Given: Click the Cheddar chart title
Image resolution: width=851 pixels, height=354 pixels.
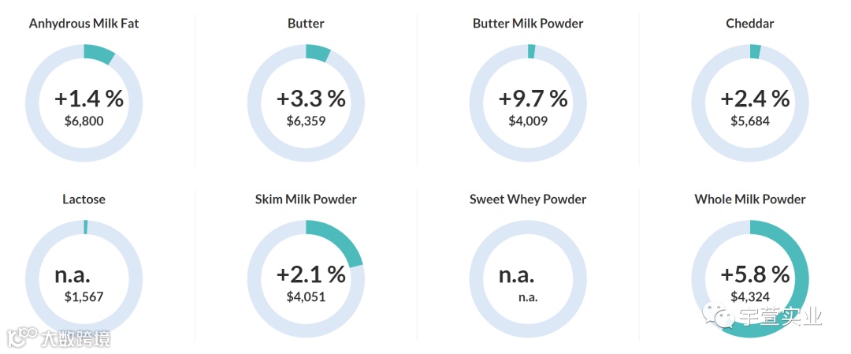Looking at the screenshot, I should pyautogui.click(x=750, y=23).
